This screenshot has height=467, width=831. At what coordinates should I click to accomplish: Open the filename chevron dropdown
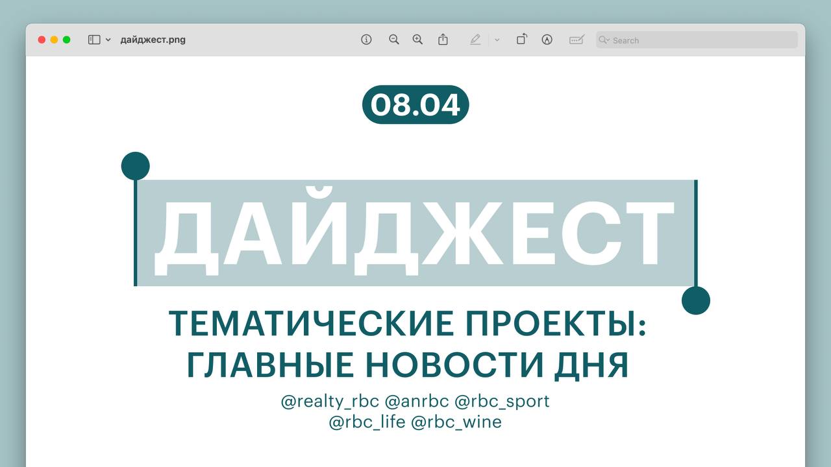pos(108,40)
